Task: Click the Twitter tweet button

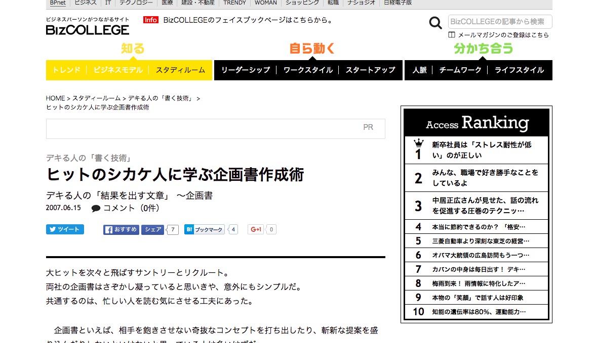Action: 65,229
